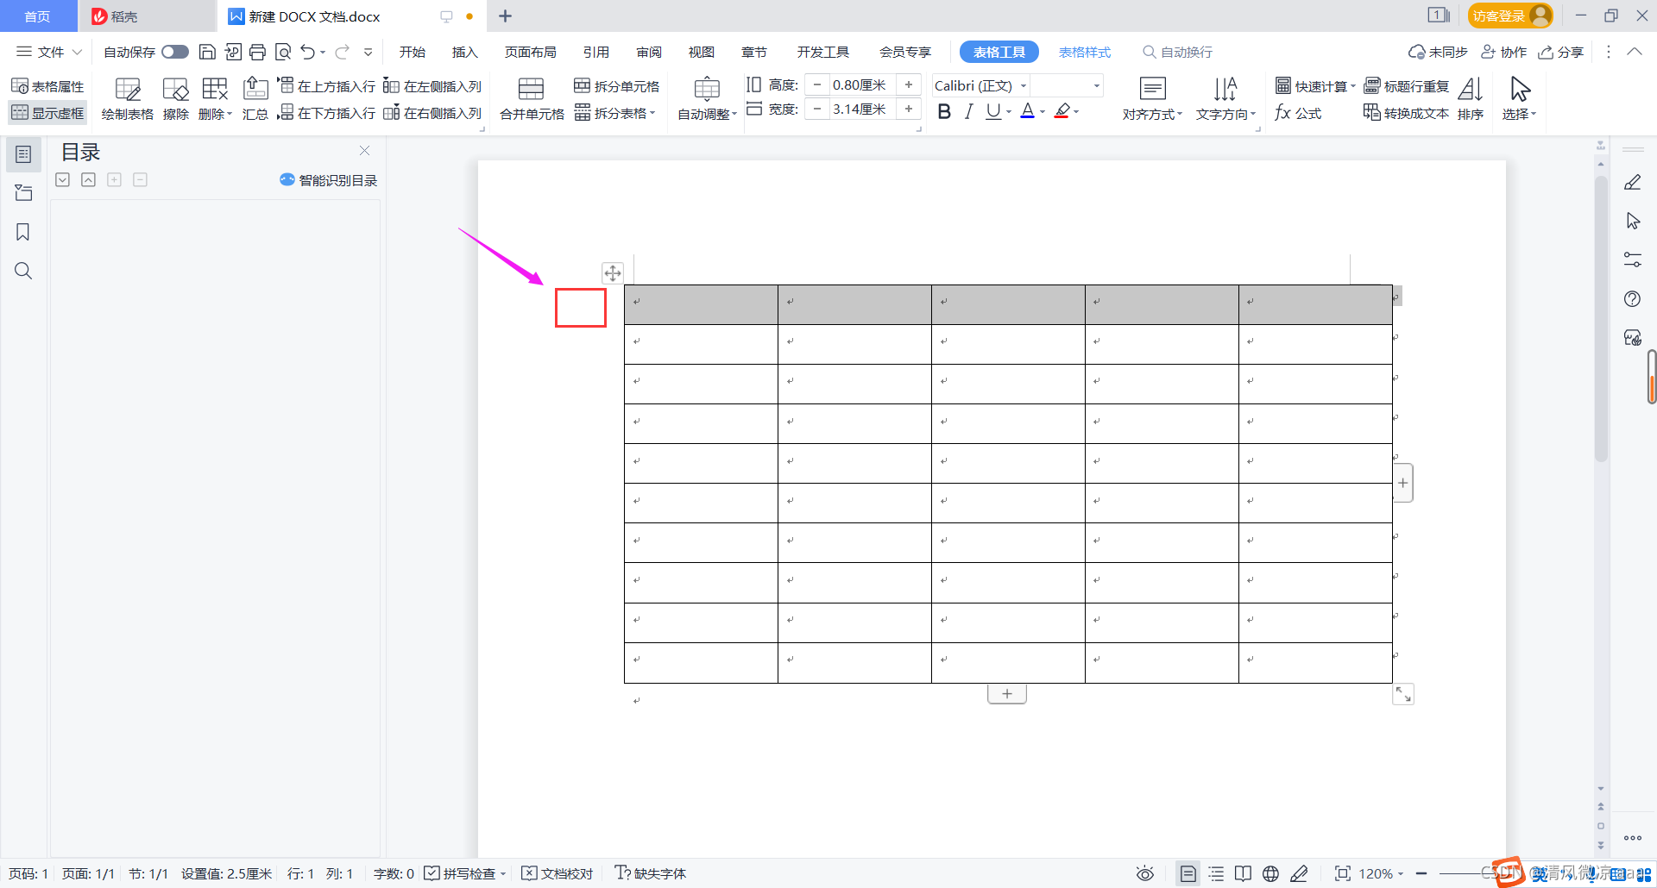Open the File (文件) menu
The width and height of the screenshot is (1657, 888).
point(49,52)
